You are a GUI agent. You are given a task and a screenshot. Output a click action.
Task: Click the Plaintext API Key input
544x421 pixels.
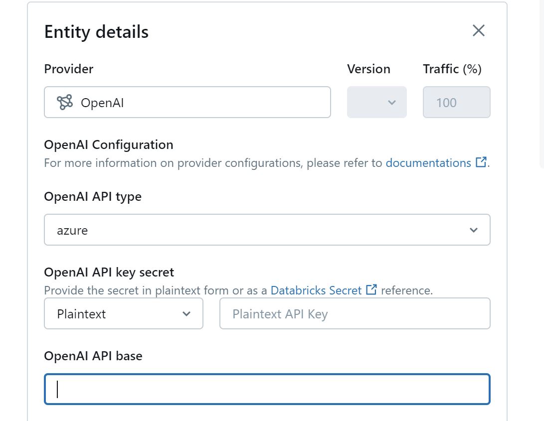tap(355, 314)
